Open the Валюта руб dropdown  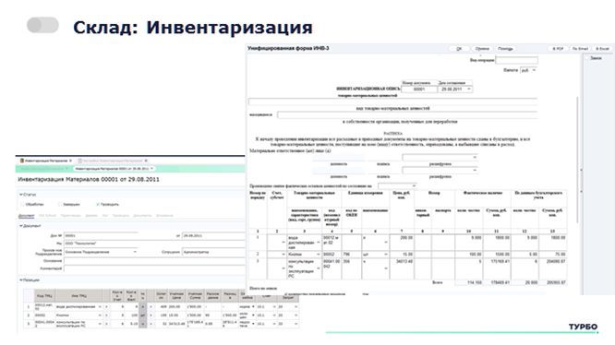click(528, 70)
